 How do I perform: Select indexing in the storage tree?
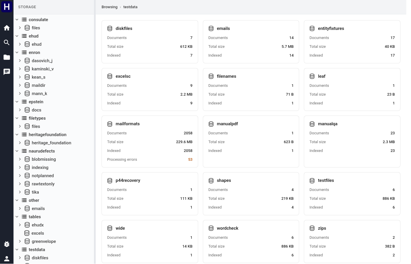pos(40,167)
